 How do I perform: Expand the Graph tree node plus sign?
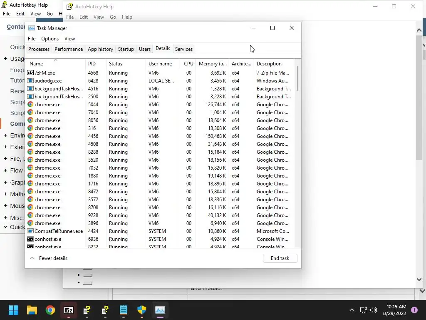tap(5, 182)
